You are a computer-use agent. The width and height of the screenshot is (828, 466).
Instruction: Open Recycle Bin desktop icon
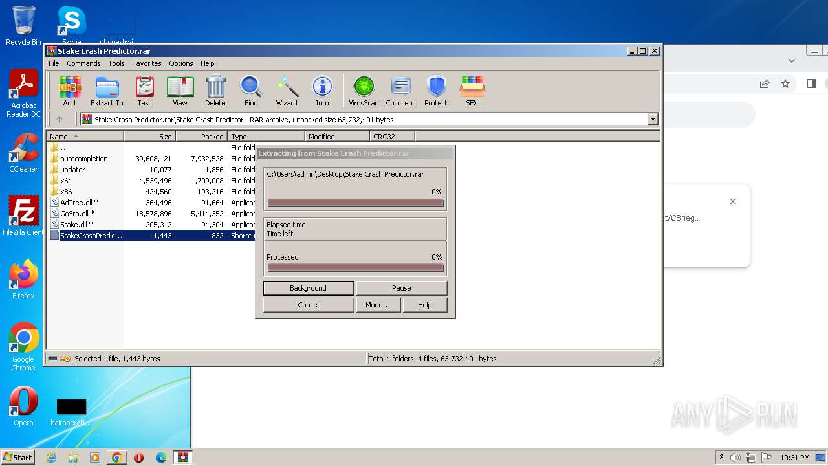click(23, 26)
